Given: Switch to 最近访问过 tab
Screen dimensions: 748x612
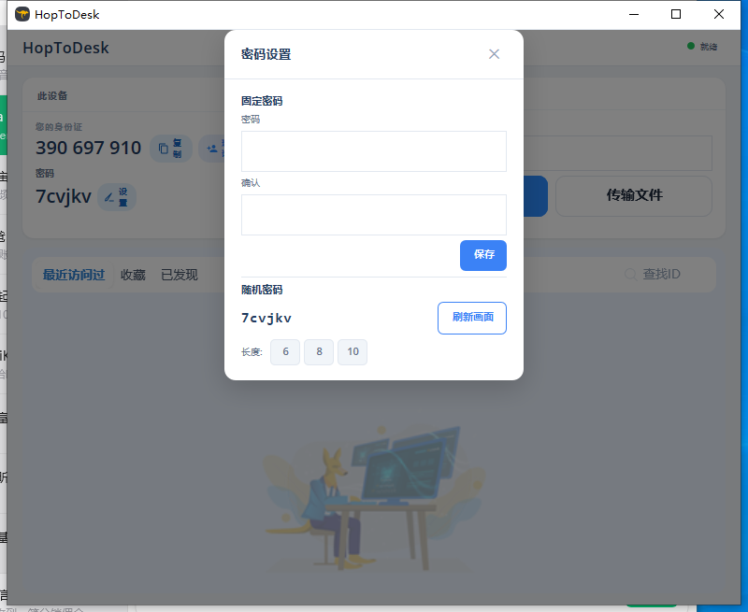Looking at the screenshot, I should coord(74,275).
